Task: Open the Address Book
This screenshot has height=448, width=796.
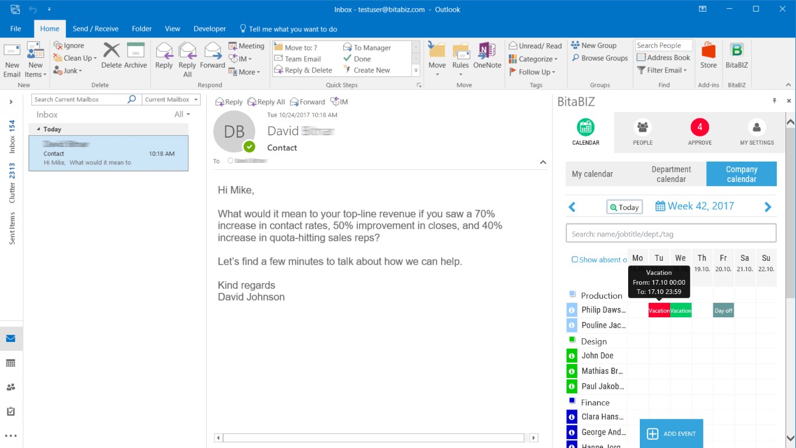Action: (x=664, y=58)
